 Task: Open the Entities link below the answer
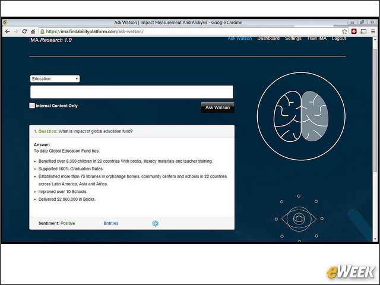point(111,223)
